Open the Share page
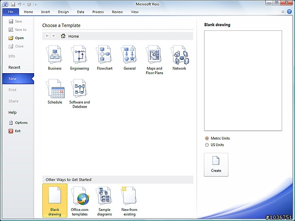Viewport: 295px width, 221px height. click(x=13, y=101)
